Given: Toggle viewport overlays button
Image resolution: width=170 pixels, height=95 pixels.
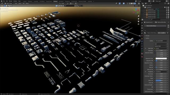Looking at the screenshot, I should coord(124,3).
